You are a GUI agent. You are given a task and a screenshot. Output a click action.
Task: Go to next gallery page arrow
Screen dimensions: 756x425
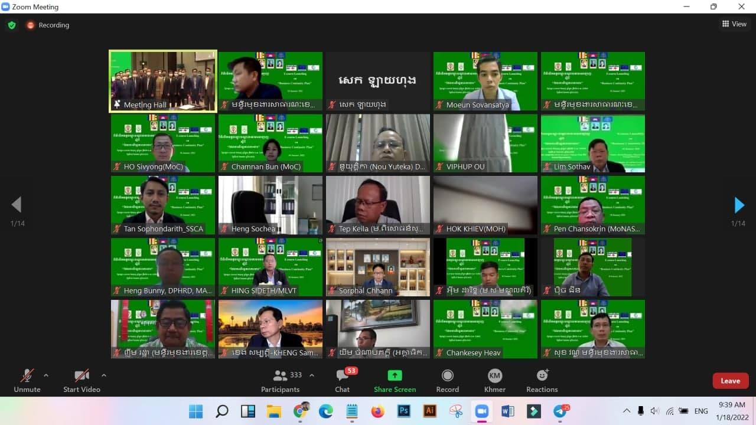click(739, 205)
